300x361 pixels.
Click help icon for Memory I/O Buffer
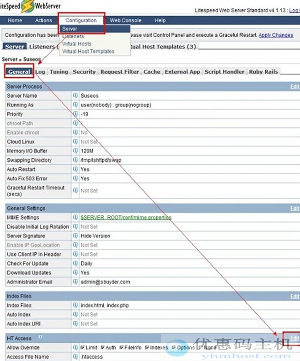tap(76, 151)
